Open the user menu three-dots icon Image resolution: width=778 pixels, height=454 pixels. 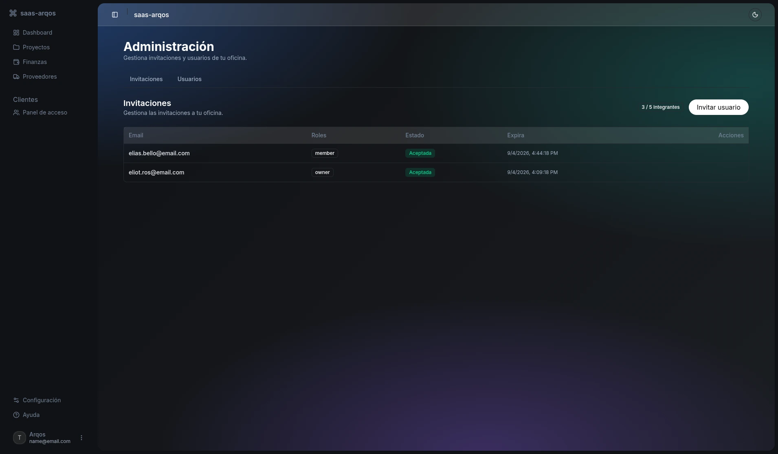click(x=81, y=438)
